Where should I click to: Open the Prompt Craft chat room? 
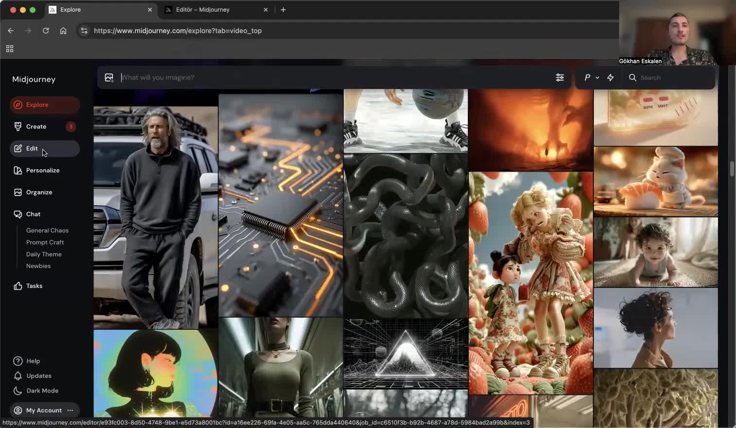pos(45,242)
